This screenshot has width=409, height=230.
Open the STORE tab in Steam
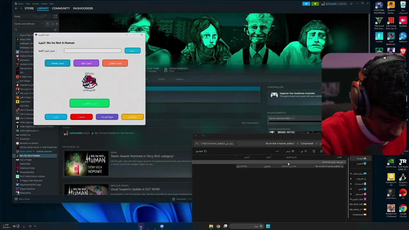click(29, 8)
